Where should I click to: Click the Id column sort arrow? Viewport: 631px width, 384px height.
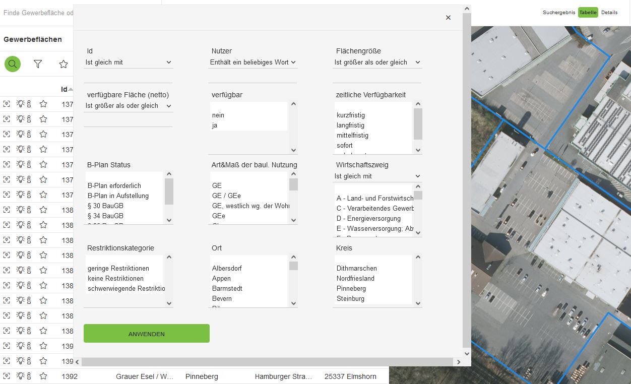(x=71, y=89)
